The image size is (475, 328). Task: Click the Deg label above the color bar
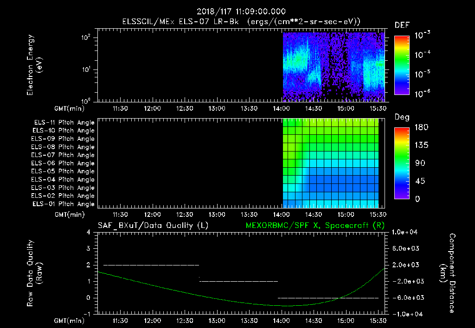click(402, 117)
